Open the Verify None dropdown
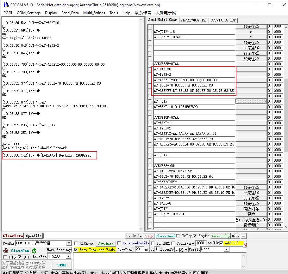 pos(226,249)
